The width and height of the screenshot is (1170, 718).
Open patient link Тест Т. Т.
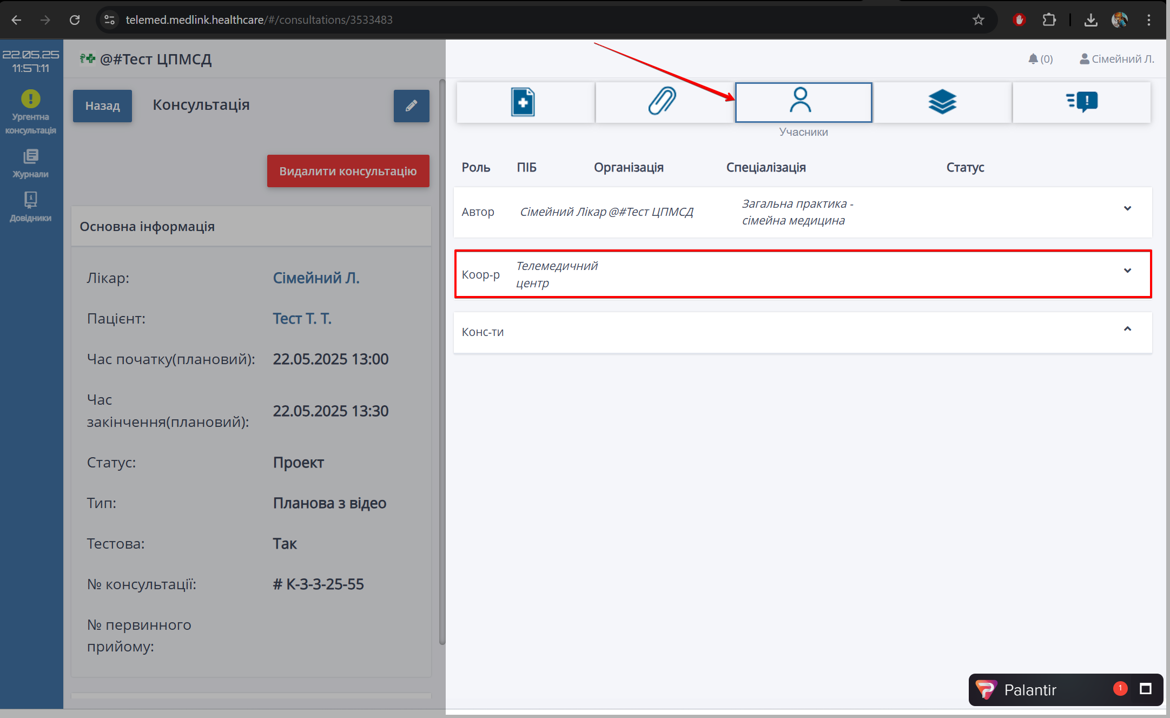click(x=302, y=318)
